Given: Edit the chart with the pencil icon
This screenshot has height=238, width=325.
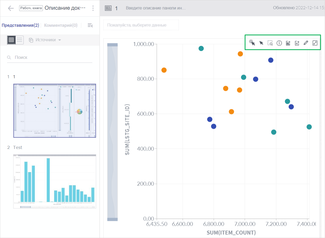Looking at the screenshot, I should point(306,43).
